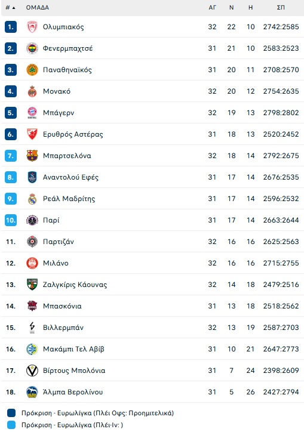This screenshot has height=432, width=304.
Task: Sort standings by Ν wins header
Action: [232, 8]
